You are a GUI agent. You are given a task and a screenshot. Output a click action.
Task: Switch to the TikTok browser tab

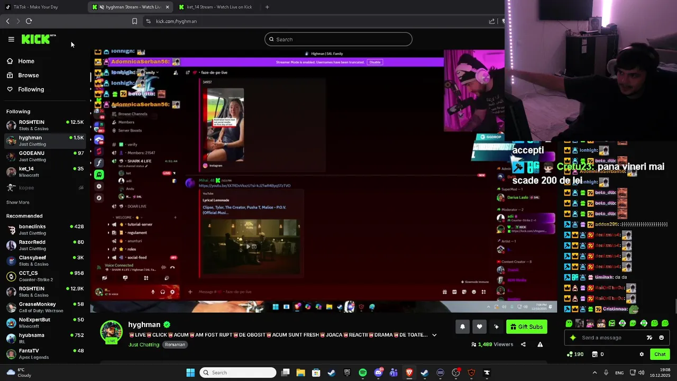[42, 7]
